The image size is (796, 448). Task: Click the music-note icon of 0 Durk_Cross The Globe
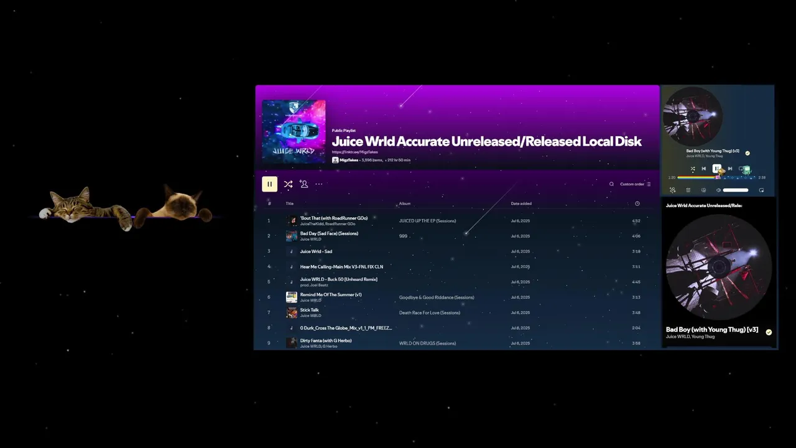(291, 328)
